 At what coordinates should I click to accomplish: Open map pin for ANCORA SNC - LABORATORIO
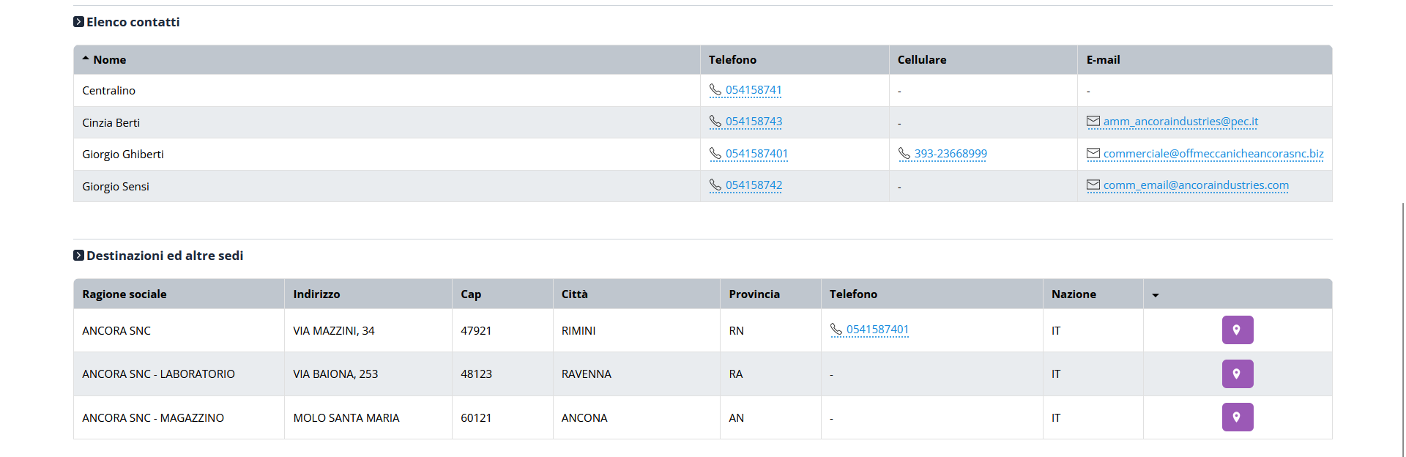1237,374
